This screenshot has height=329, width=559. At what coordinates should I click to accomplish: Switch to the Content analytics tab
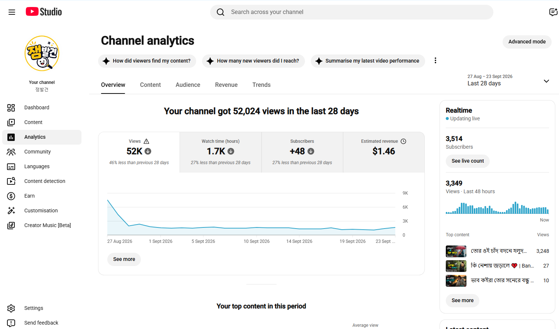click(x=150, y=85)
